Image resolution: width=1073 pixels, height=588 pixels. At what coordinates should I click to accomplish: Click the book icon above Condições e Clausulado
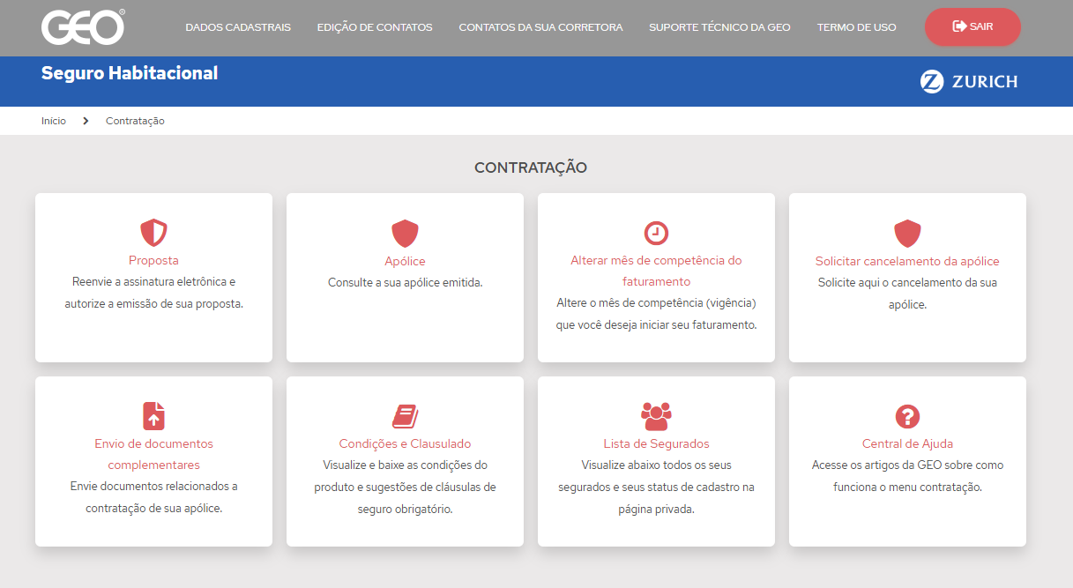[x=405, y=416]
